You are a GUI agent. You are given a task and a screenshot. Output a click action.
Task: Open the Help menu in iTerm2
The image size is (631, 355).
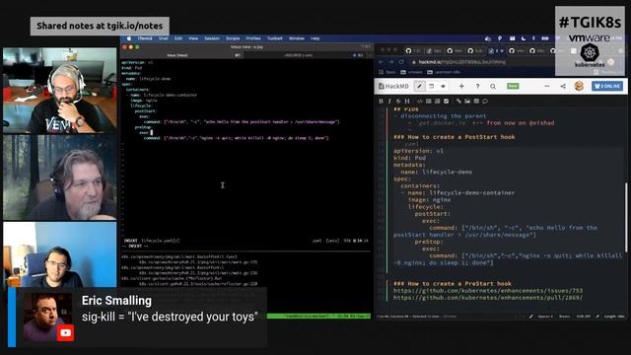pos(315,38)
